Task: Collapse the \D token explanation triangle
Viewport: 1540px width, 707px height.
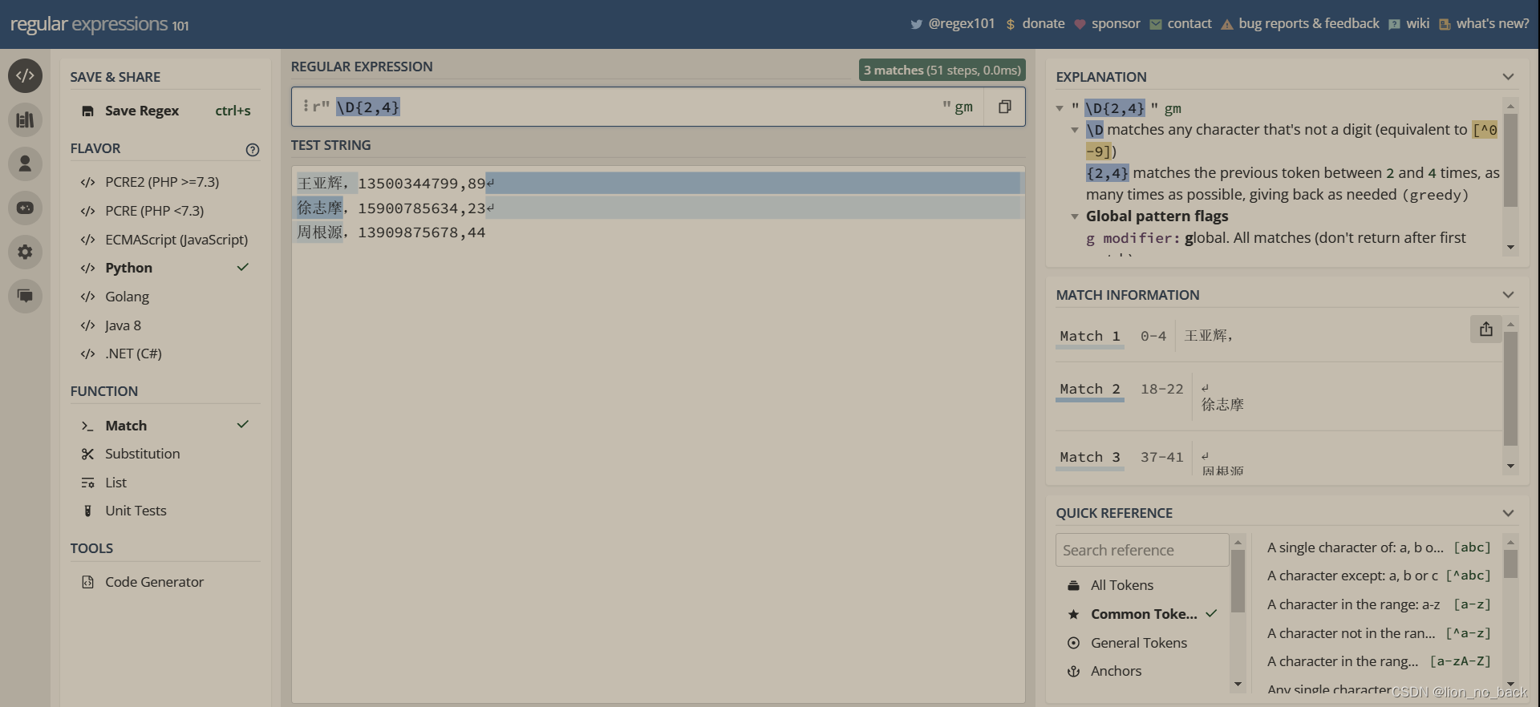Action: click(x=1075, y=131)
